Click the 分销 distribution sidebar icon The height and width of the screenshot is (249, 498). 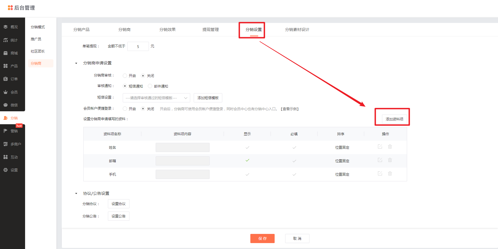pyautogui.click(x=5, y=118)
